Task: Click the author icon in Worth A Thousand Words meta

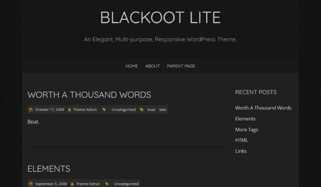Action: point(69,110)
